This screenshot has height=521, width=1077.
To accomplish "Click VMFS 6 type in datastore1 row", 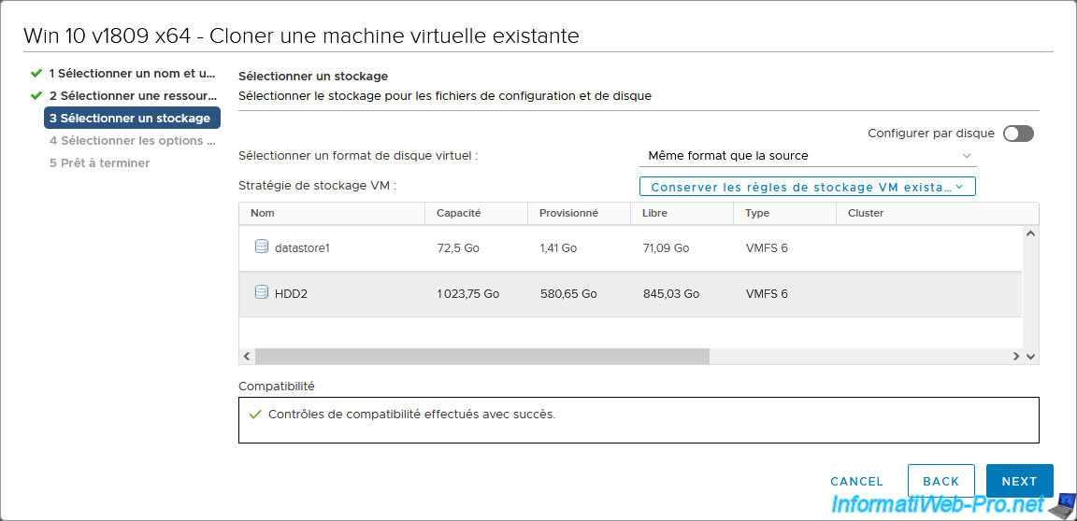I will point(767,248).
